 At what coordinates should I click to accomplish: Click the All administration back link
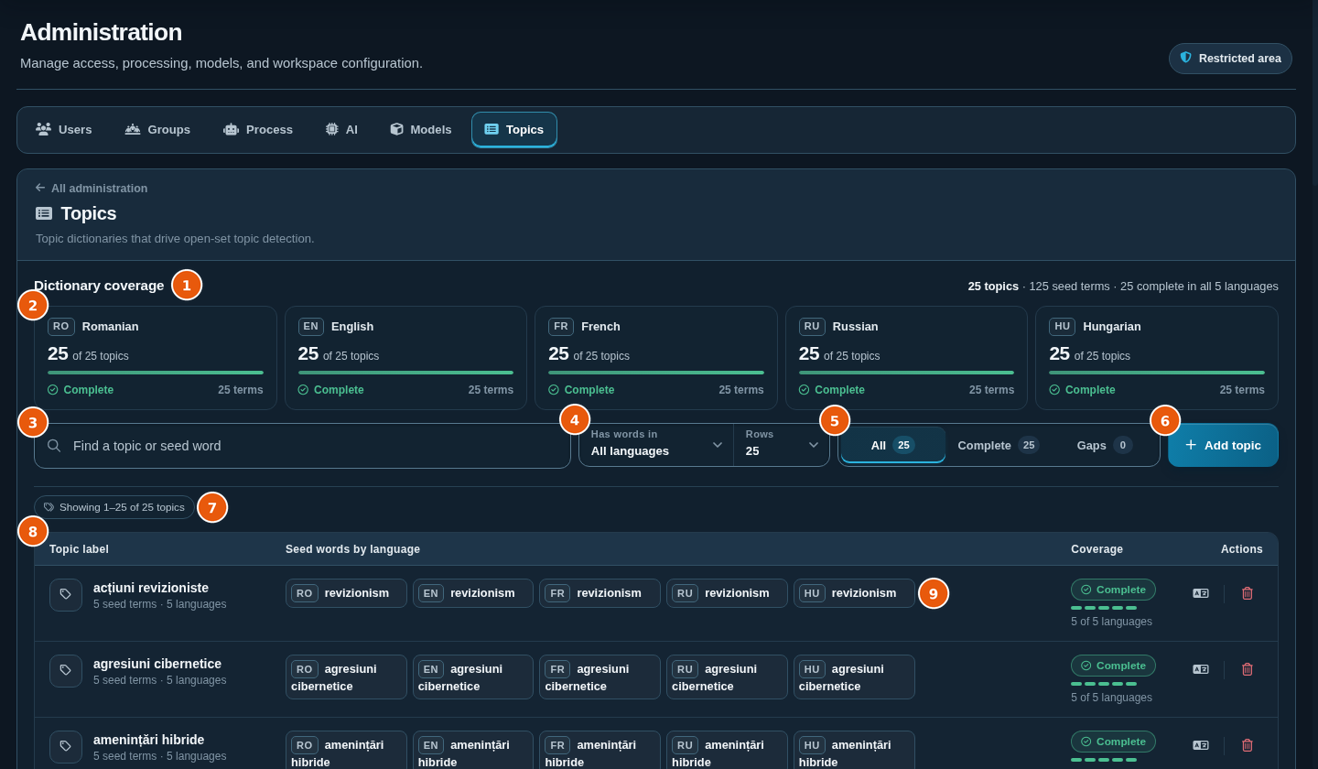pos(92,188)
